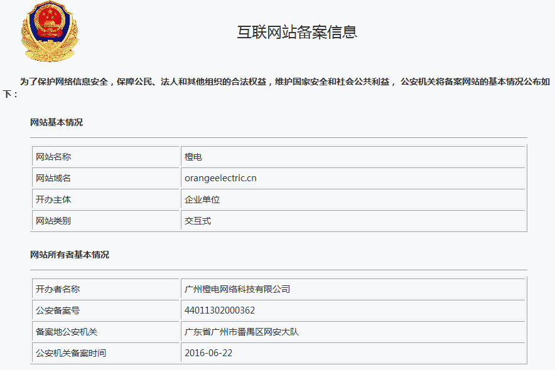The height and width of the screenshot is (370, 555).
Task: Select the record number 44011302000362
Action: [220, 310]
